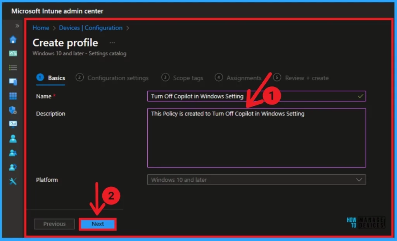Go to Home breadcrumb link
This screenshot has width=397, height=241.
tap(41, 28)
